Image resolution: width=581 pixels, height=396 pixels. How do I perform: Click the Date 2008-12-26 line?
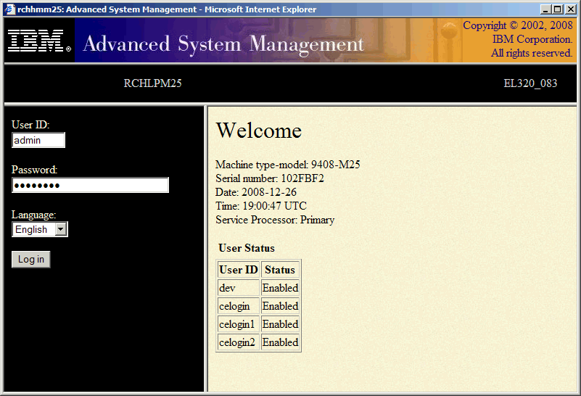[256, 192]
